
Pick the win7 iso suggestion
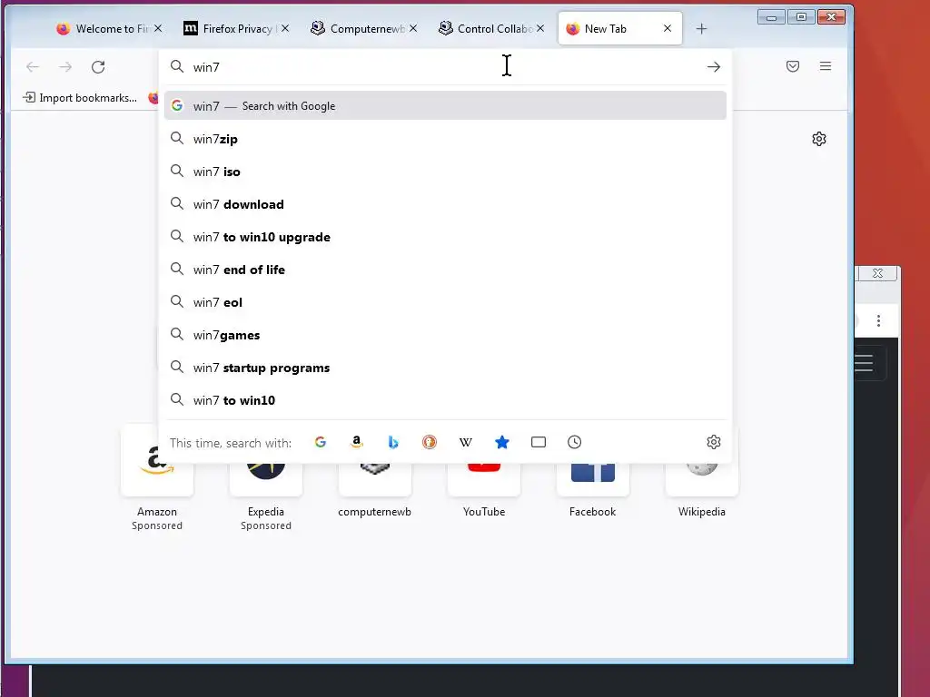tap(445, 172)
